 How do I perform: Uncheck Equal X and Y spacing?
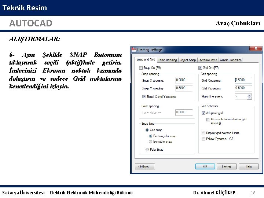[x=144, y=97]
